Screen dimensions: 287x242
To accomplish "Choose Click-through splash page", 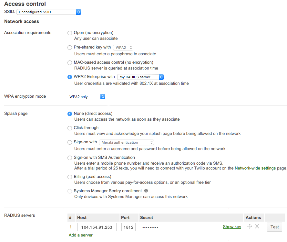I will point(69,128).
